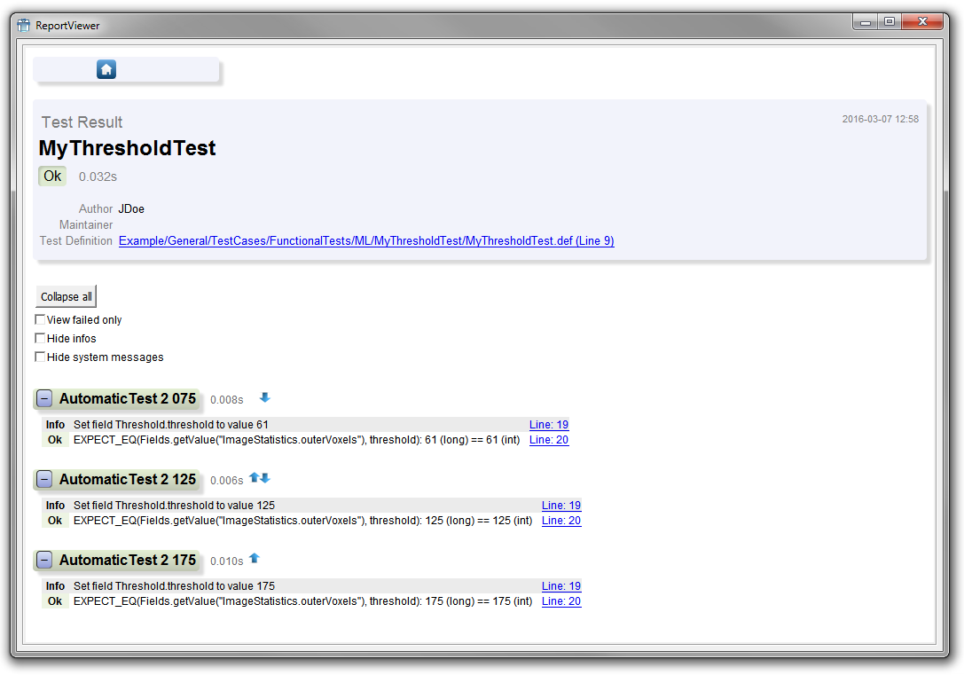Click the down arrow beside AutomaticTest 2 075
The image size is (964, 675).
pyautogui.click(x=264, y=397)
